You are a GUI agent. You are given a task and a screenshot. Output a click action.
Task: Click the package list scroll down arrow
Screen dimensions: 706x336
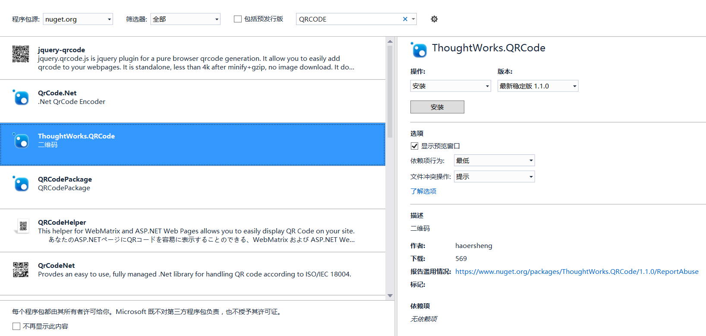390,295
